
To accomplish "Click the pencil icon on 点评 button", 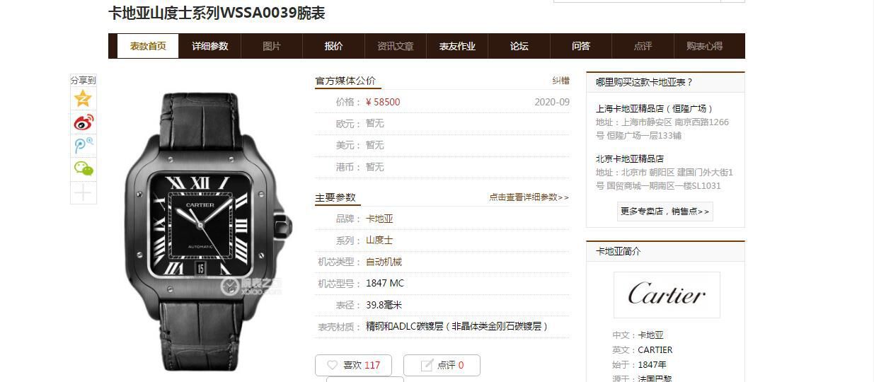I will pos(427,365).
